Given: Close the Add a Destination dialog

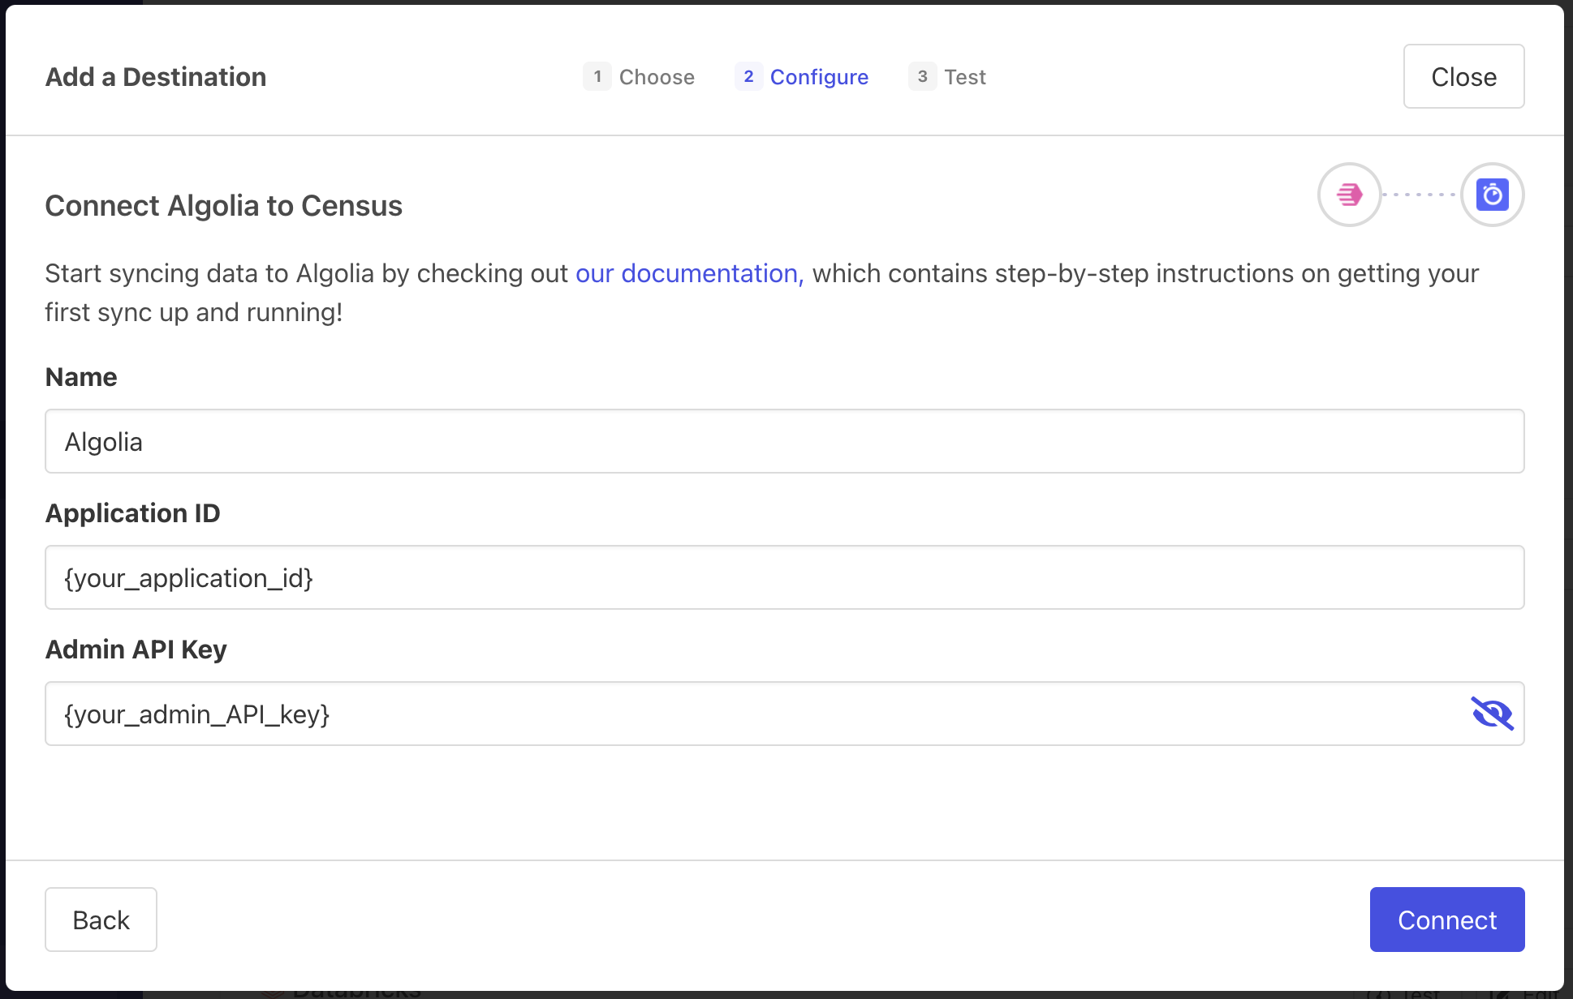Looking at the screenshot, I should [1463, 76].
